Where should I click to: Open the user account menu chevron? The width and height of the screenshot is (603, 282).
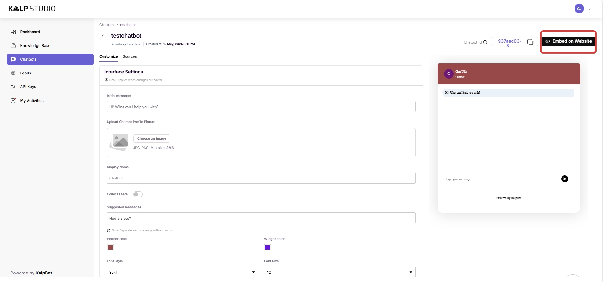point(590,9)
